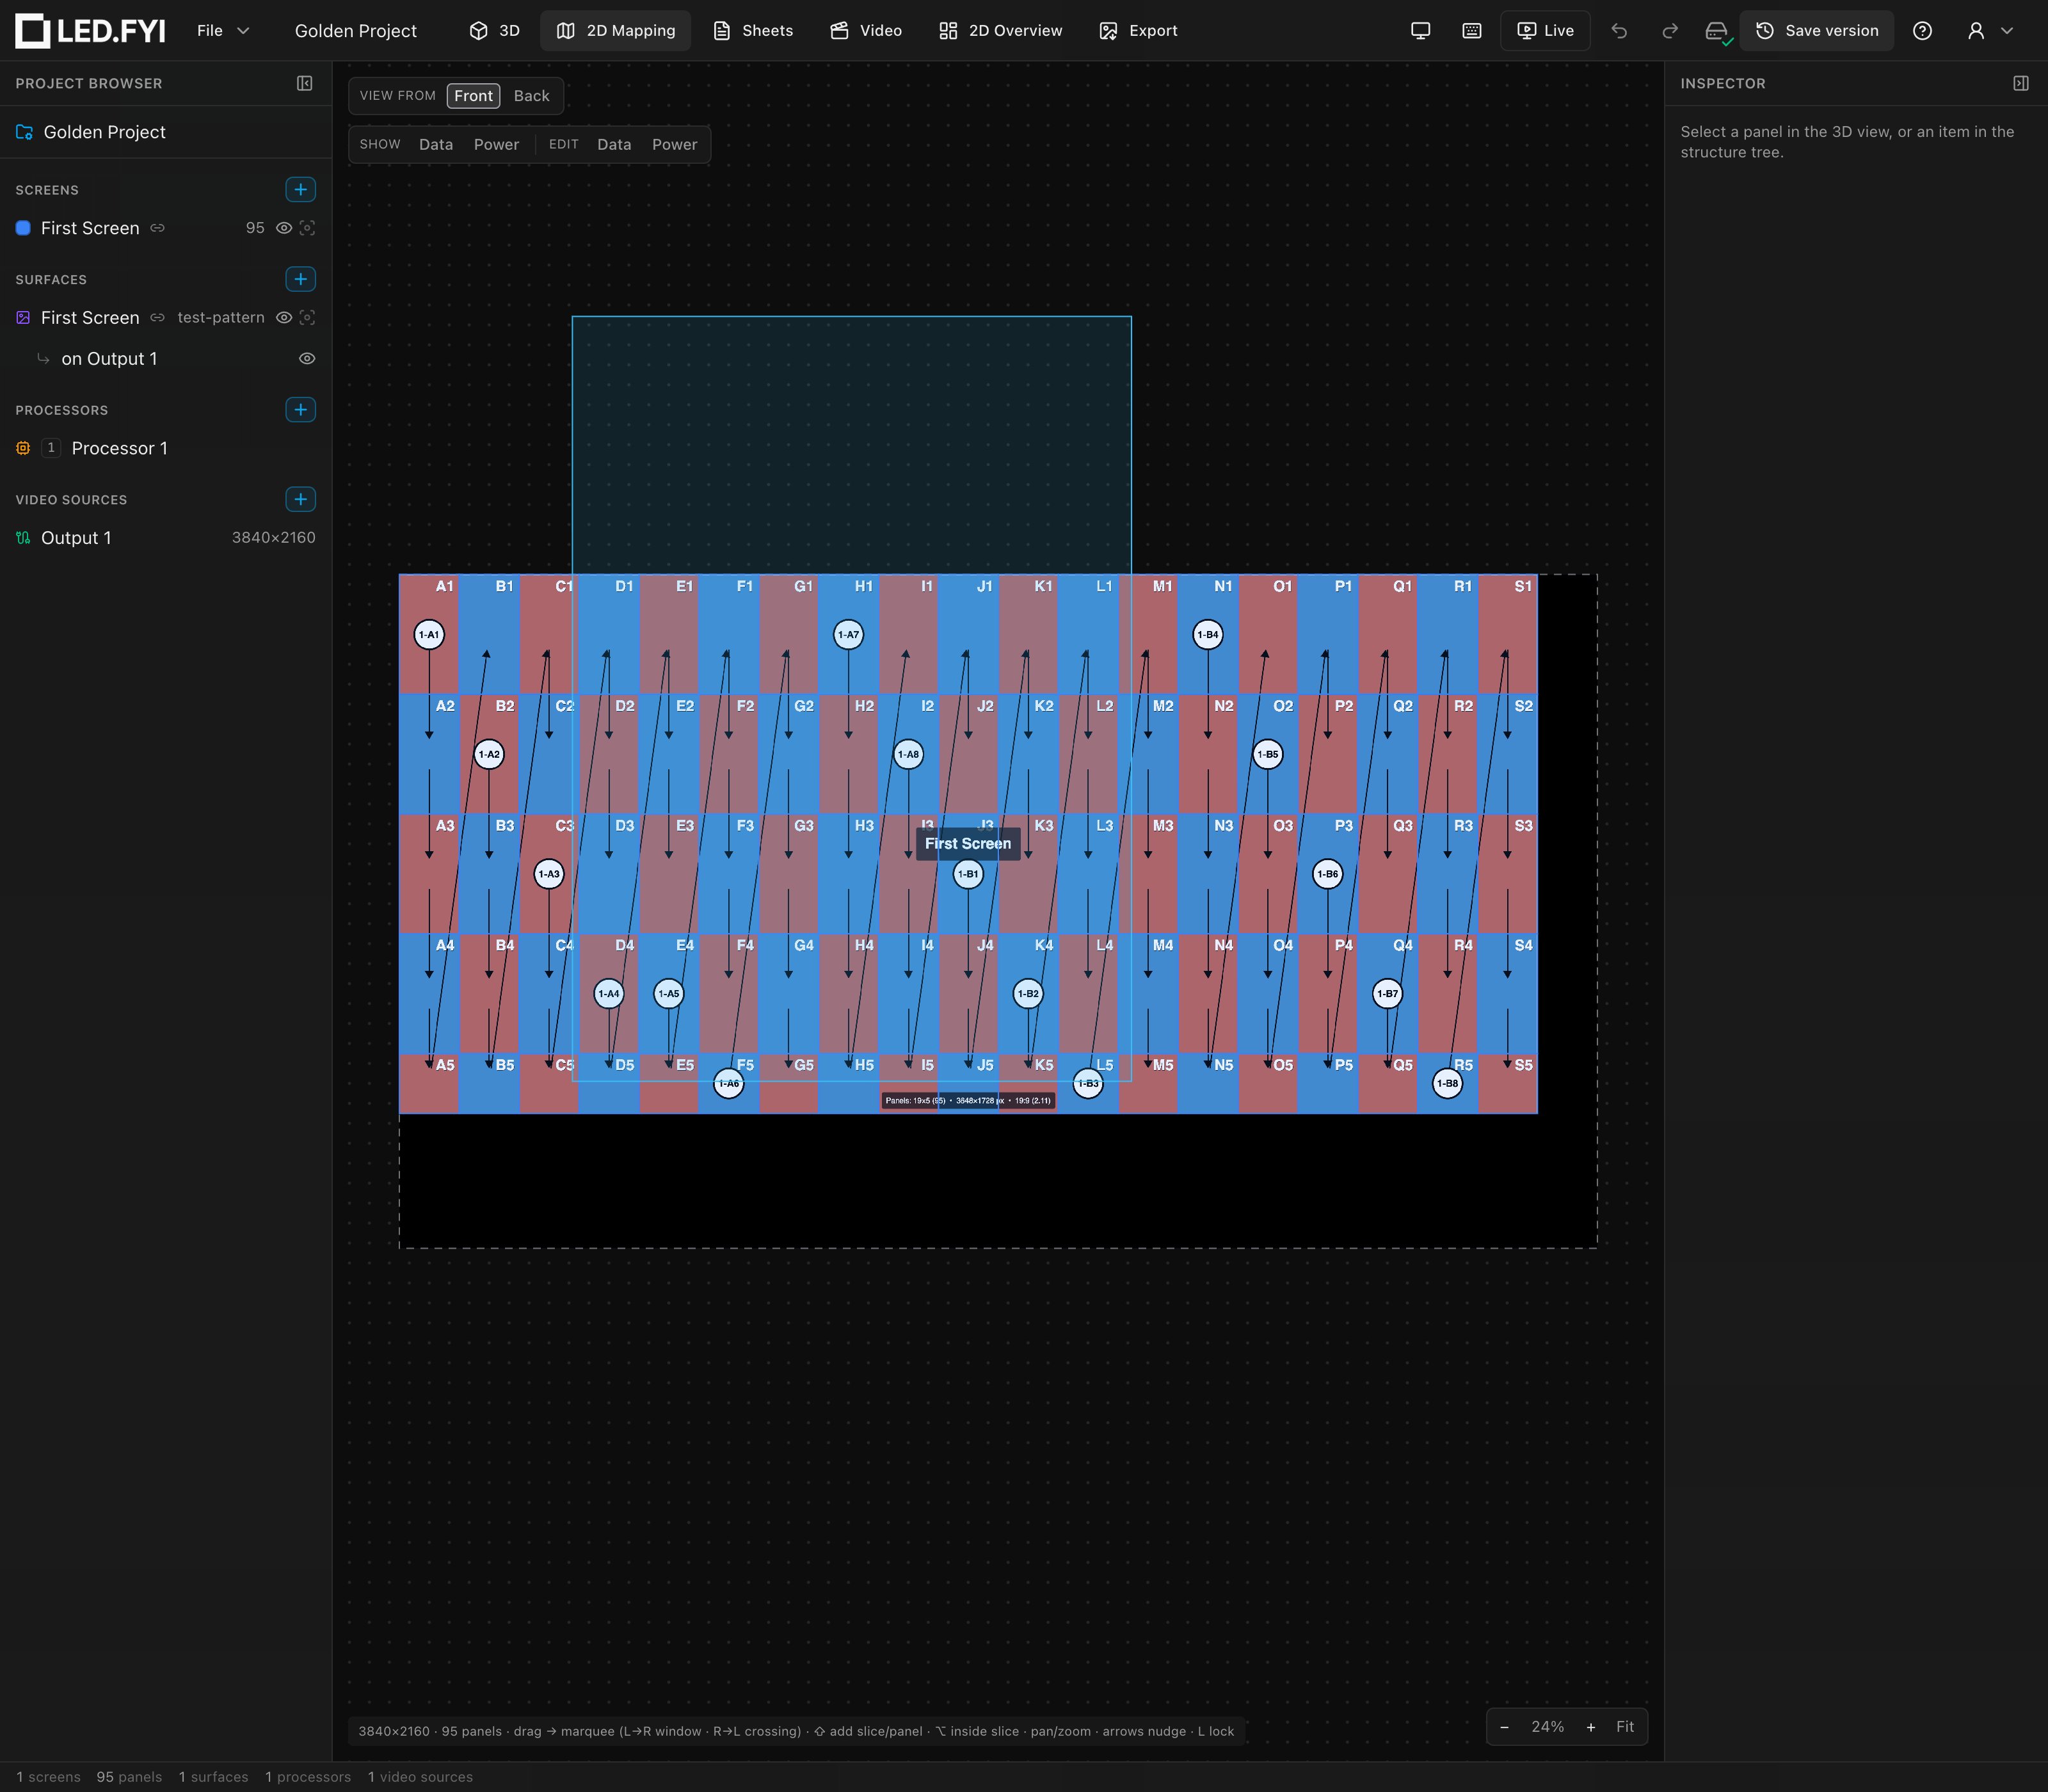The image size is (2048, 1792).
Task: Collapse the Project Browser panel
Action: [305, 83]
